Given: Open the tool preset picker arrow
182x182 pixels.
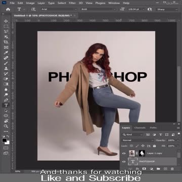Looking at the screenshot, I should [x=25, y=10].
